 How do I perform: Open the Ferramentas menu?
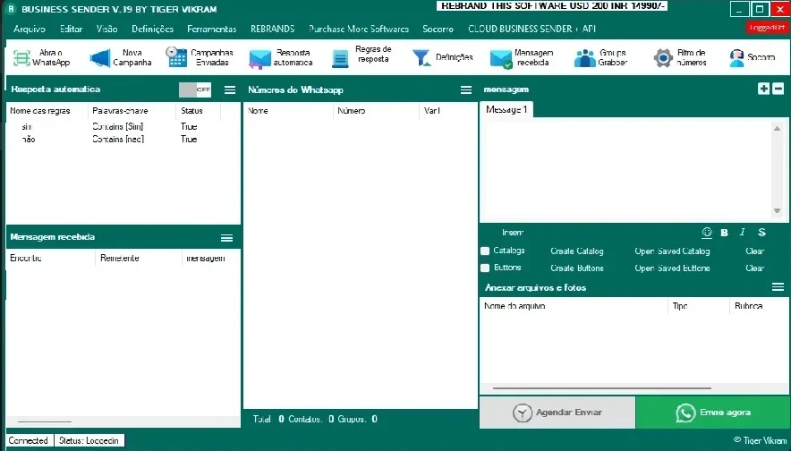point(212,29)
